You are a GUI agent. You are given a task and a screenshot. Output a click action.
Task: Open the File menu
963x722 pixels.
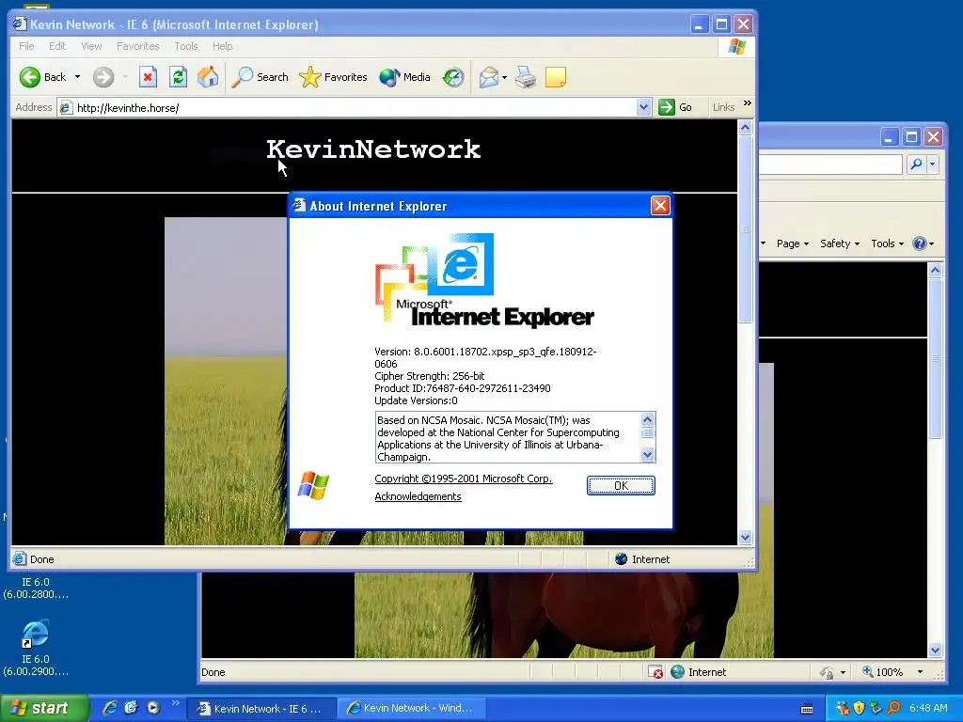pyautogui.click(x=26, y=46)
